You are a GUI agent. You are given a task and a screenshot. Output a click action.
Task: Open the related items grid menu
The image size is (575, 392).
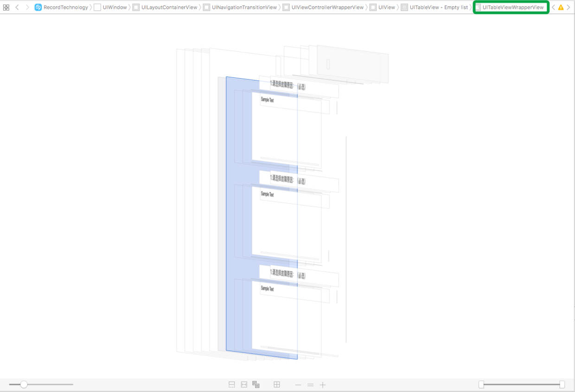(x=6, y=7)
